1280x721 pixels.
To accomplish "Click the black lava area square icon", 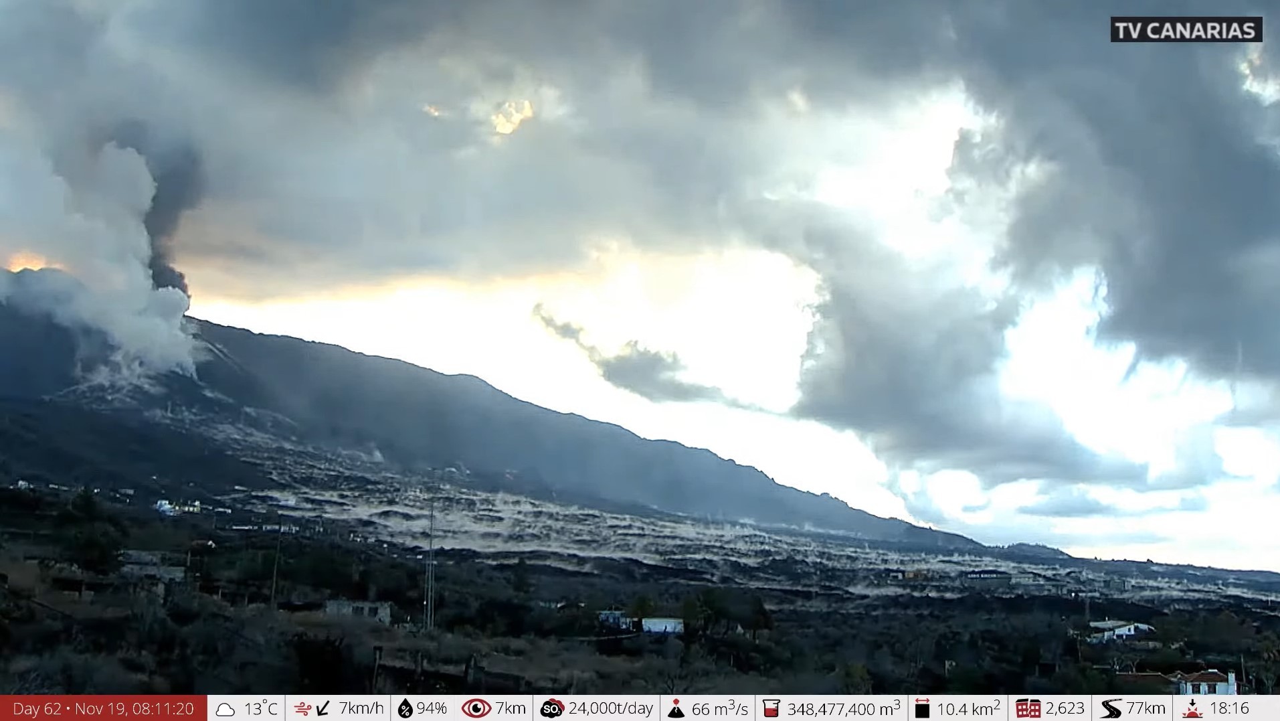I will coord(922,709).
